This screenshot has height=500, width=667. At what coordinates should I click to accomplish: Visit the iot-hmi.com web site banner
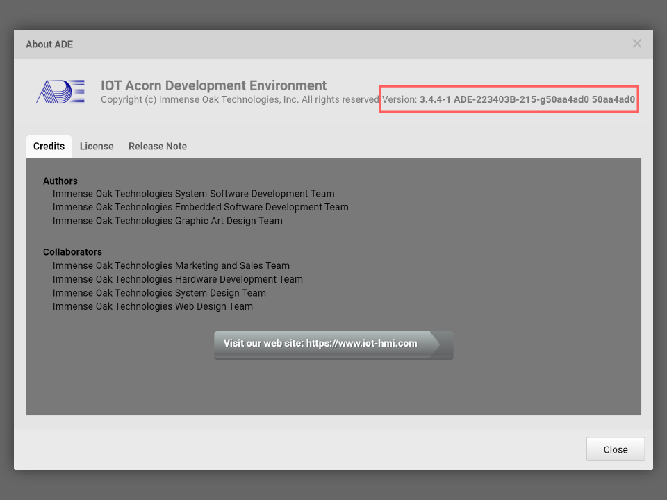333,344
